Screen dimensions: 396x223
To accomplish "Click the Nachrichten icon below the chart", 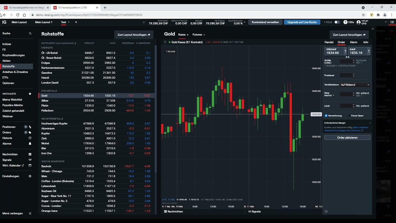I will pos(166,212).
